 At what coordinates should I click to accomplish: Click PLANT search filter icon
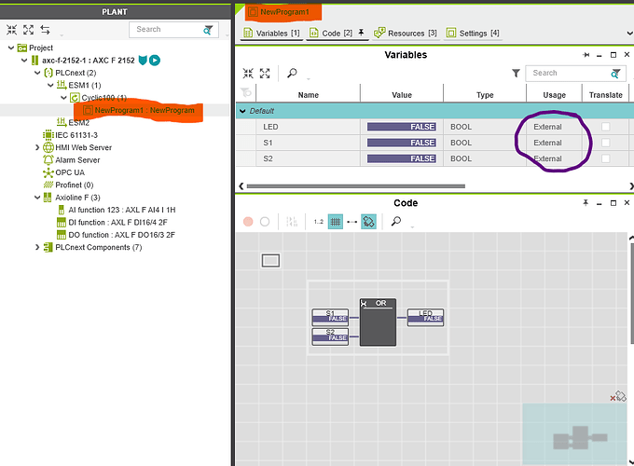[x=208, y=30]
